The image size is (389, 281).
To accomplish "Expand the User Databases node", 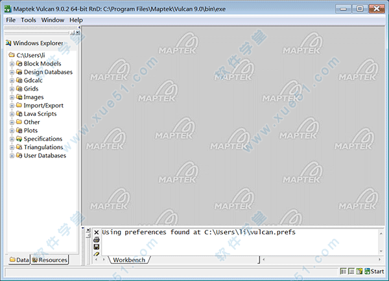I will click(x=12, y=156).
